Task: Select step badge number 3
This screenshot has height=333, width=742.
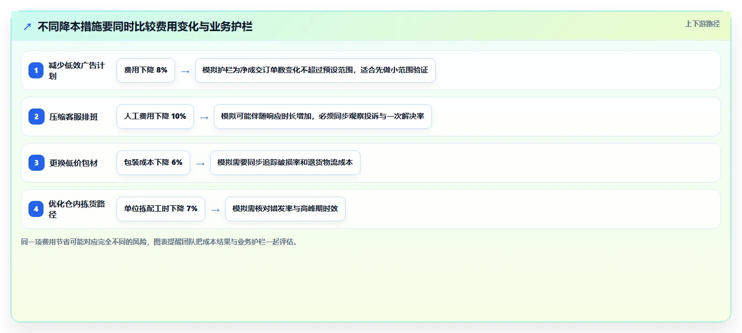Action: pyautogui.click(x=36, y=163)
